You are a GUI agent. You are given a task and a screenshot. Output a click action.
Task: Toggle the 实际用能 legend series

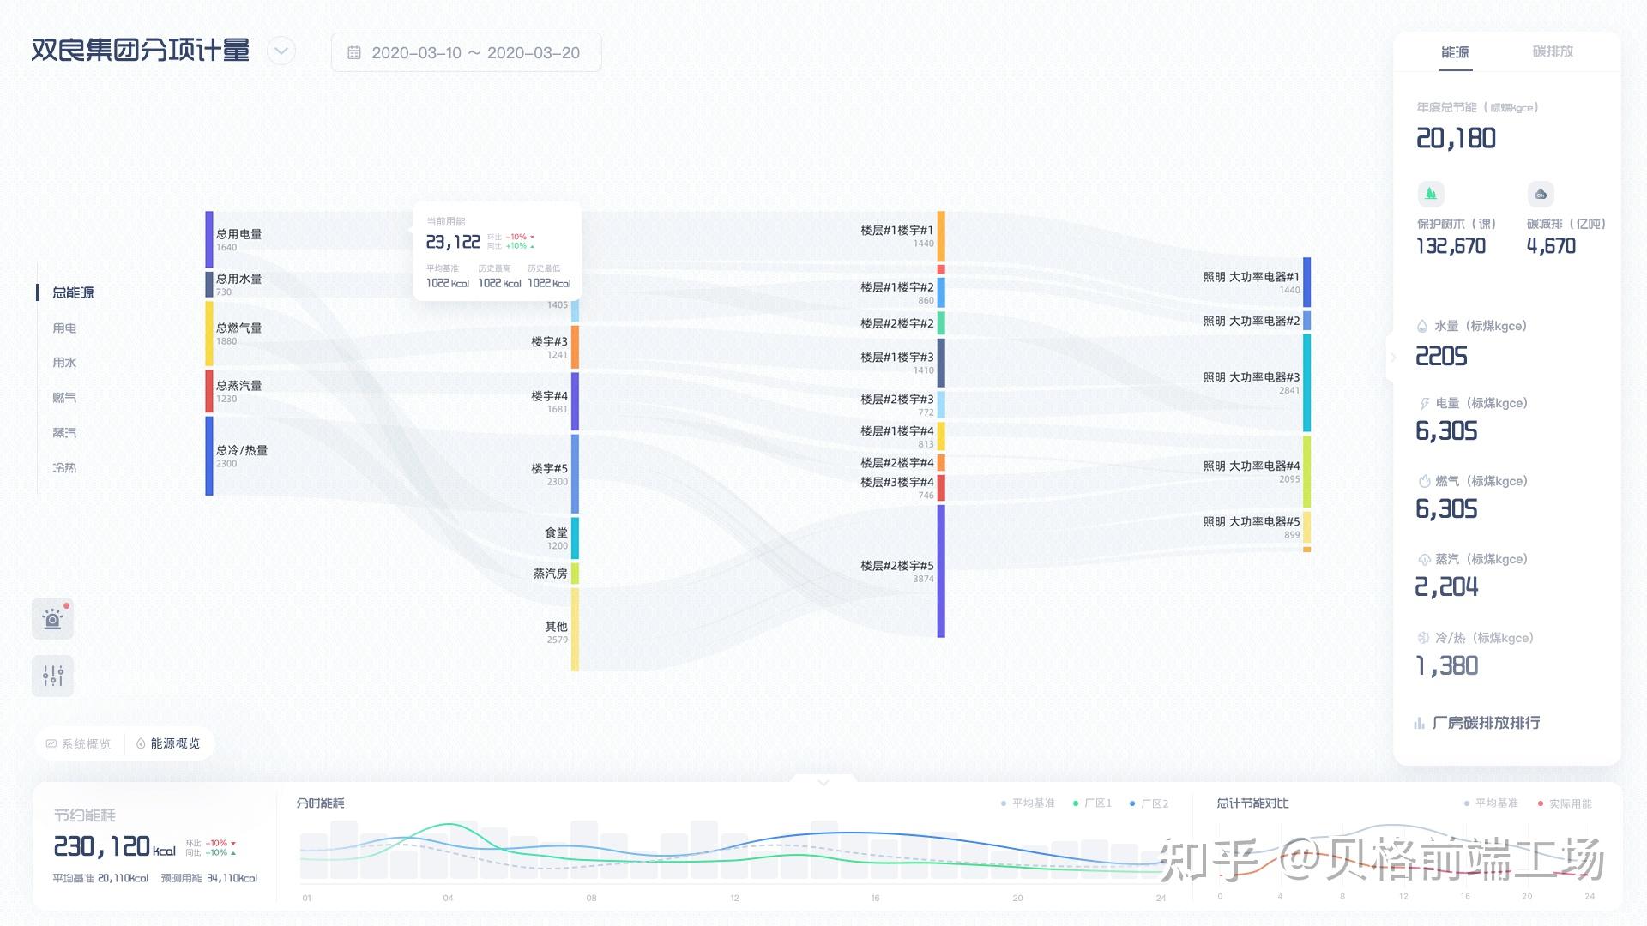(1565, 803)
